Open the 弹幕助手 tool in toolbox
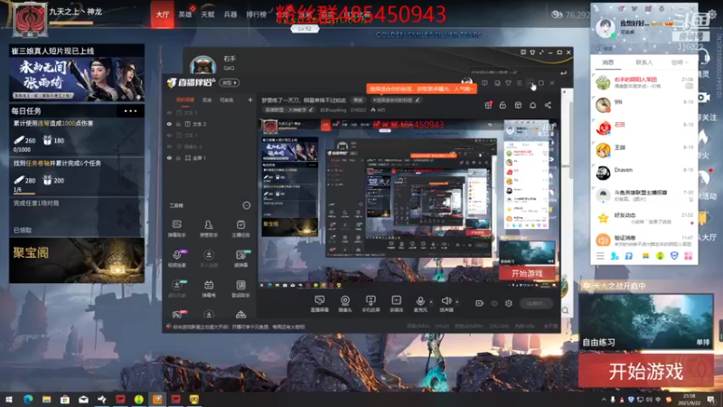The height and width of the screenshot is (407, 723). pos(177,228)
